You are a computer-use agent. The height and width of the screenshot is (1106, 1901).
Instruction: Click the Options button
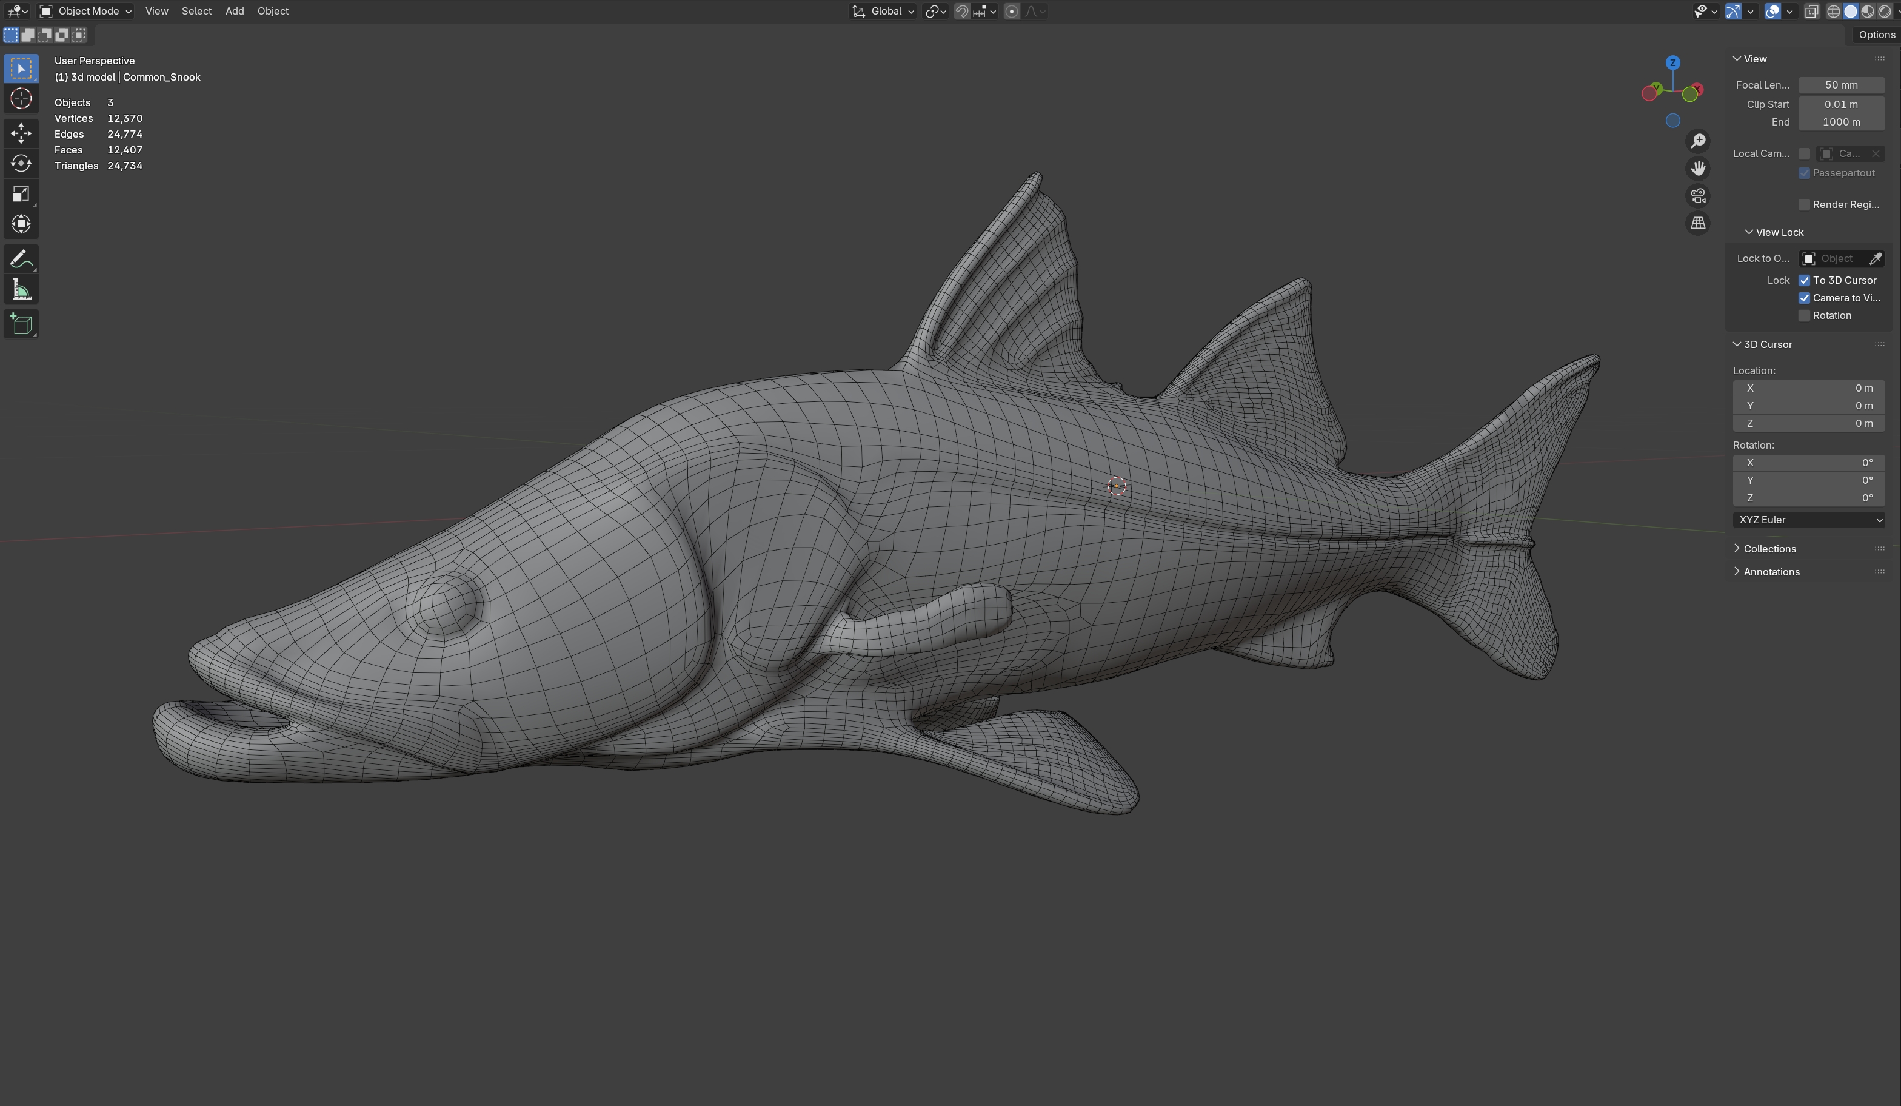(x=1876, y=35)
